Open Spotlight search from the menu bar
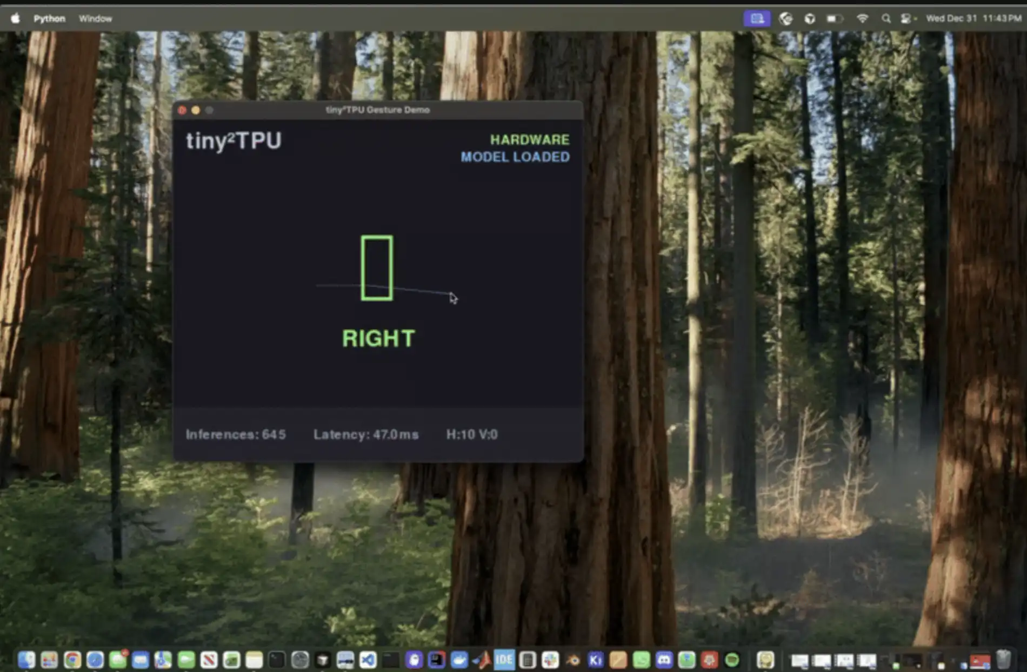 pyautogui.click(x=886, y=18)
